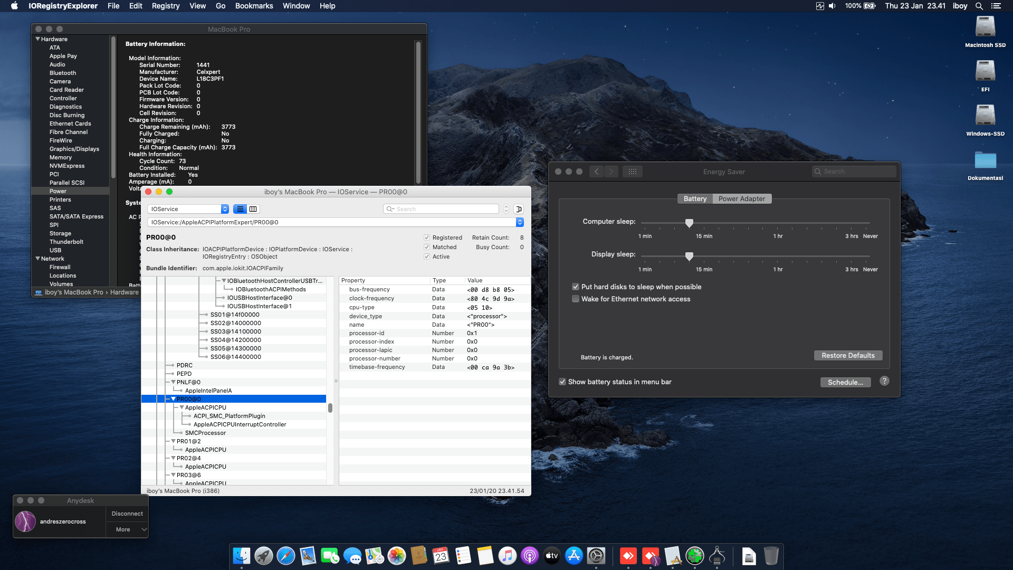Open Finder from the dock
1013x570 pixels.
[242, 556]
